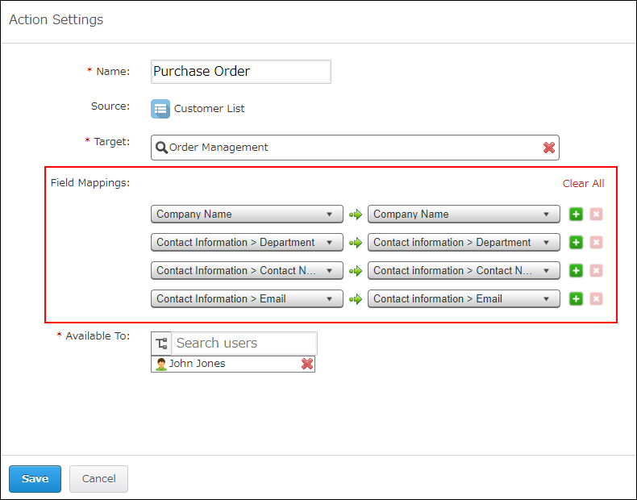Delete the Company Name mapping row
This screenshot has width=637, height=500.
596,214
